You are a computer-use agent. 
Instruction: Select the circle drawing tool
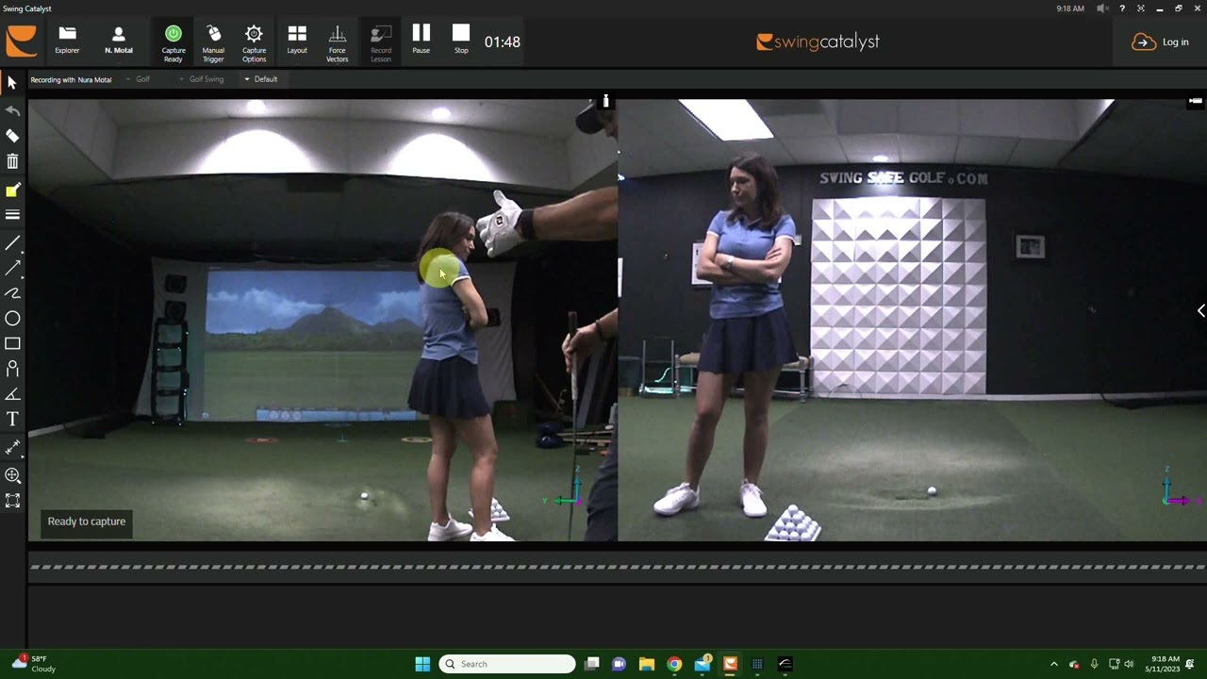point(12,319)
